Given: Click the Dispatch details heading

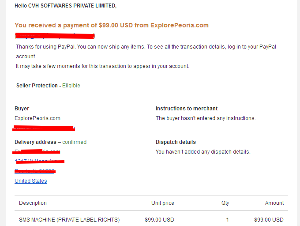Looking at the screenshot, I should pos(176,142).
